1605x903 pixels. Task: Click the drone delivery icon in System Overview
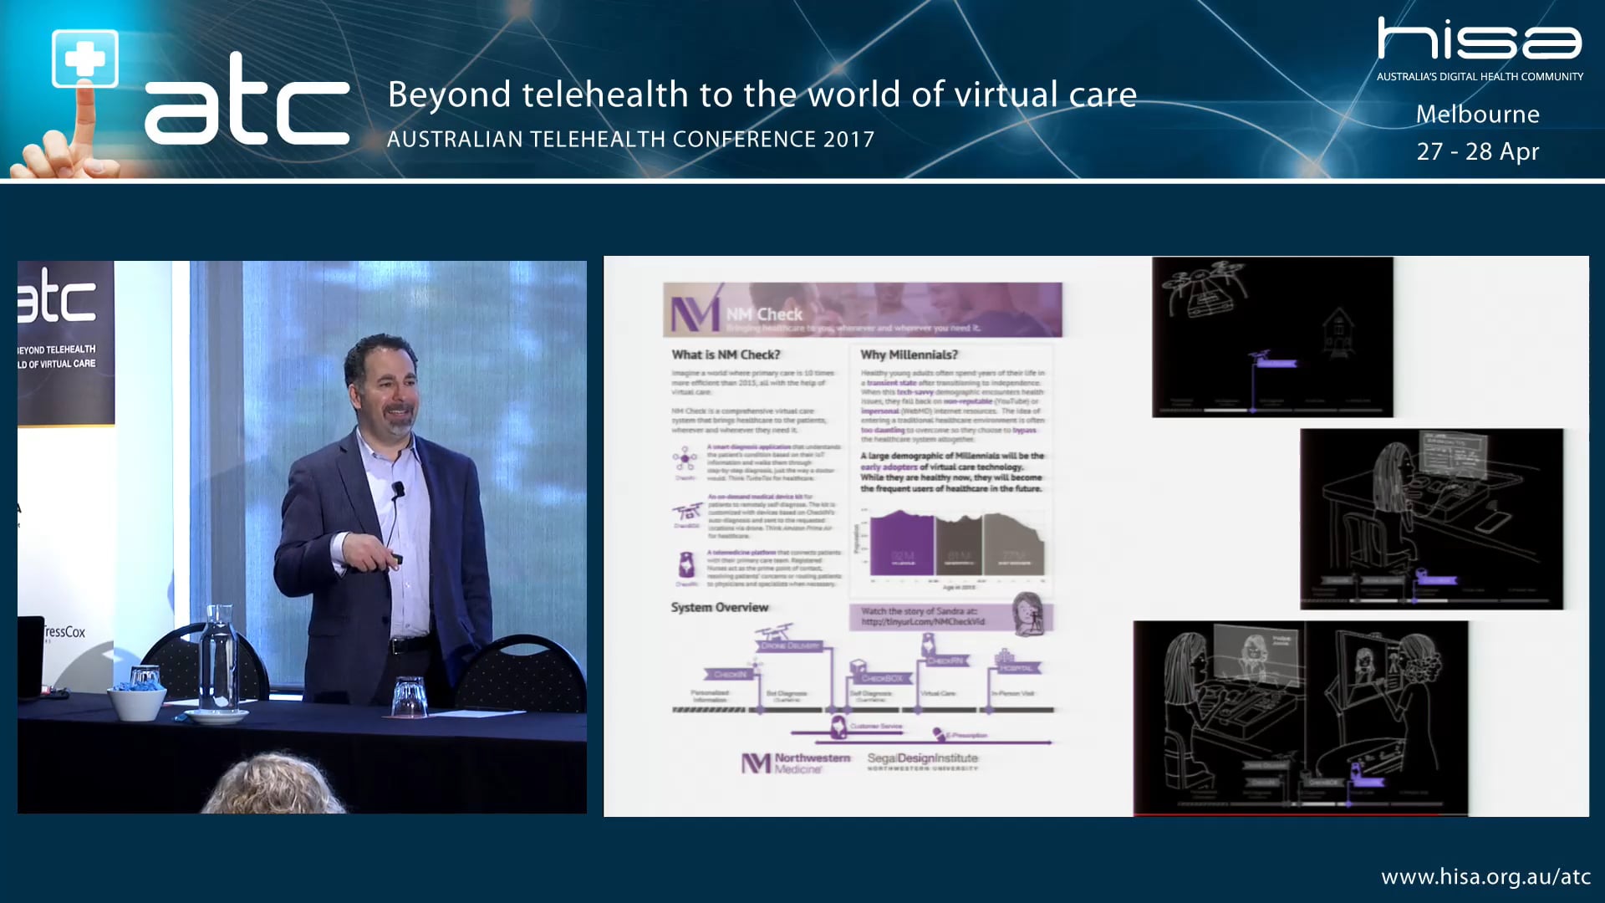775,633
